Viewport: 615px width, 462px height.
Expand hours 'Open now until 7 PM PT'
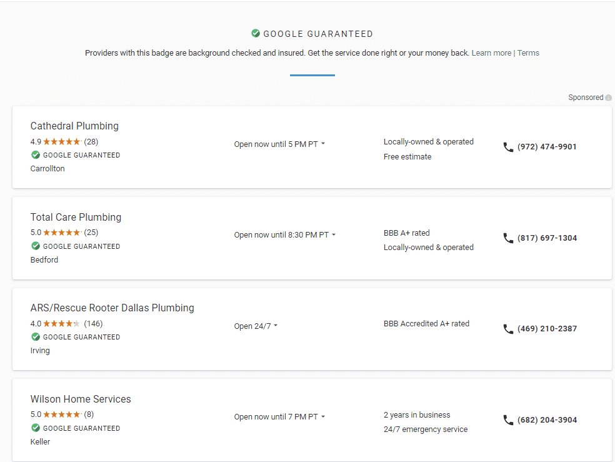point(279,417)
